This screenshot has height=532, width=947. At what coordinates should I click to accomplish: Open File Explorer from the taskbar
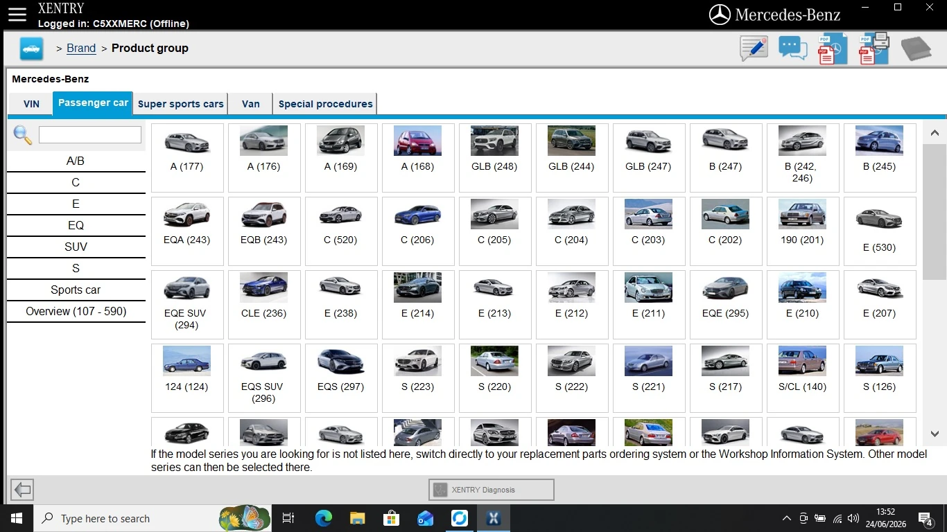tap(357, 518)
